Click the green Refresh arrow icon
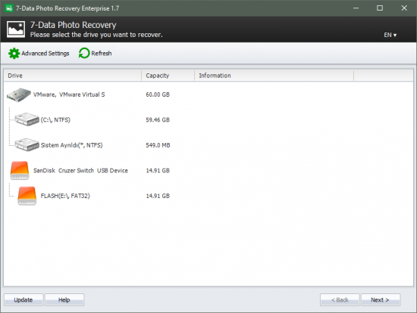Viewport: 417px width, 313px height. click(84, 53)
